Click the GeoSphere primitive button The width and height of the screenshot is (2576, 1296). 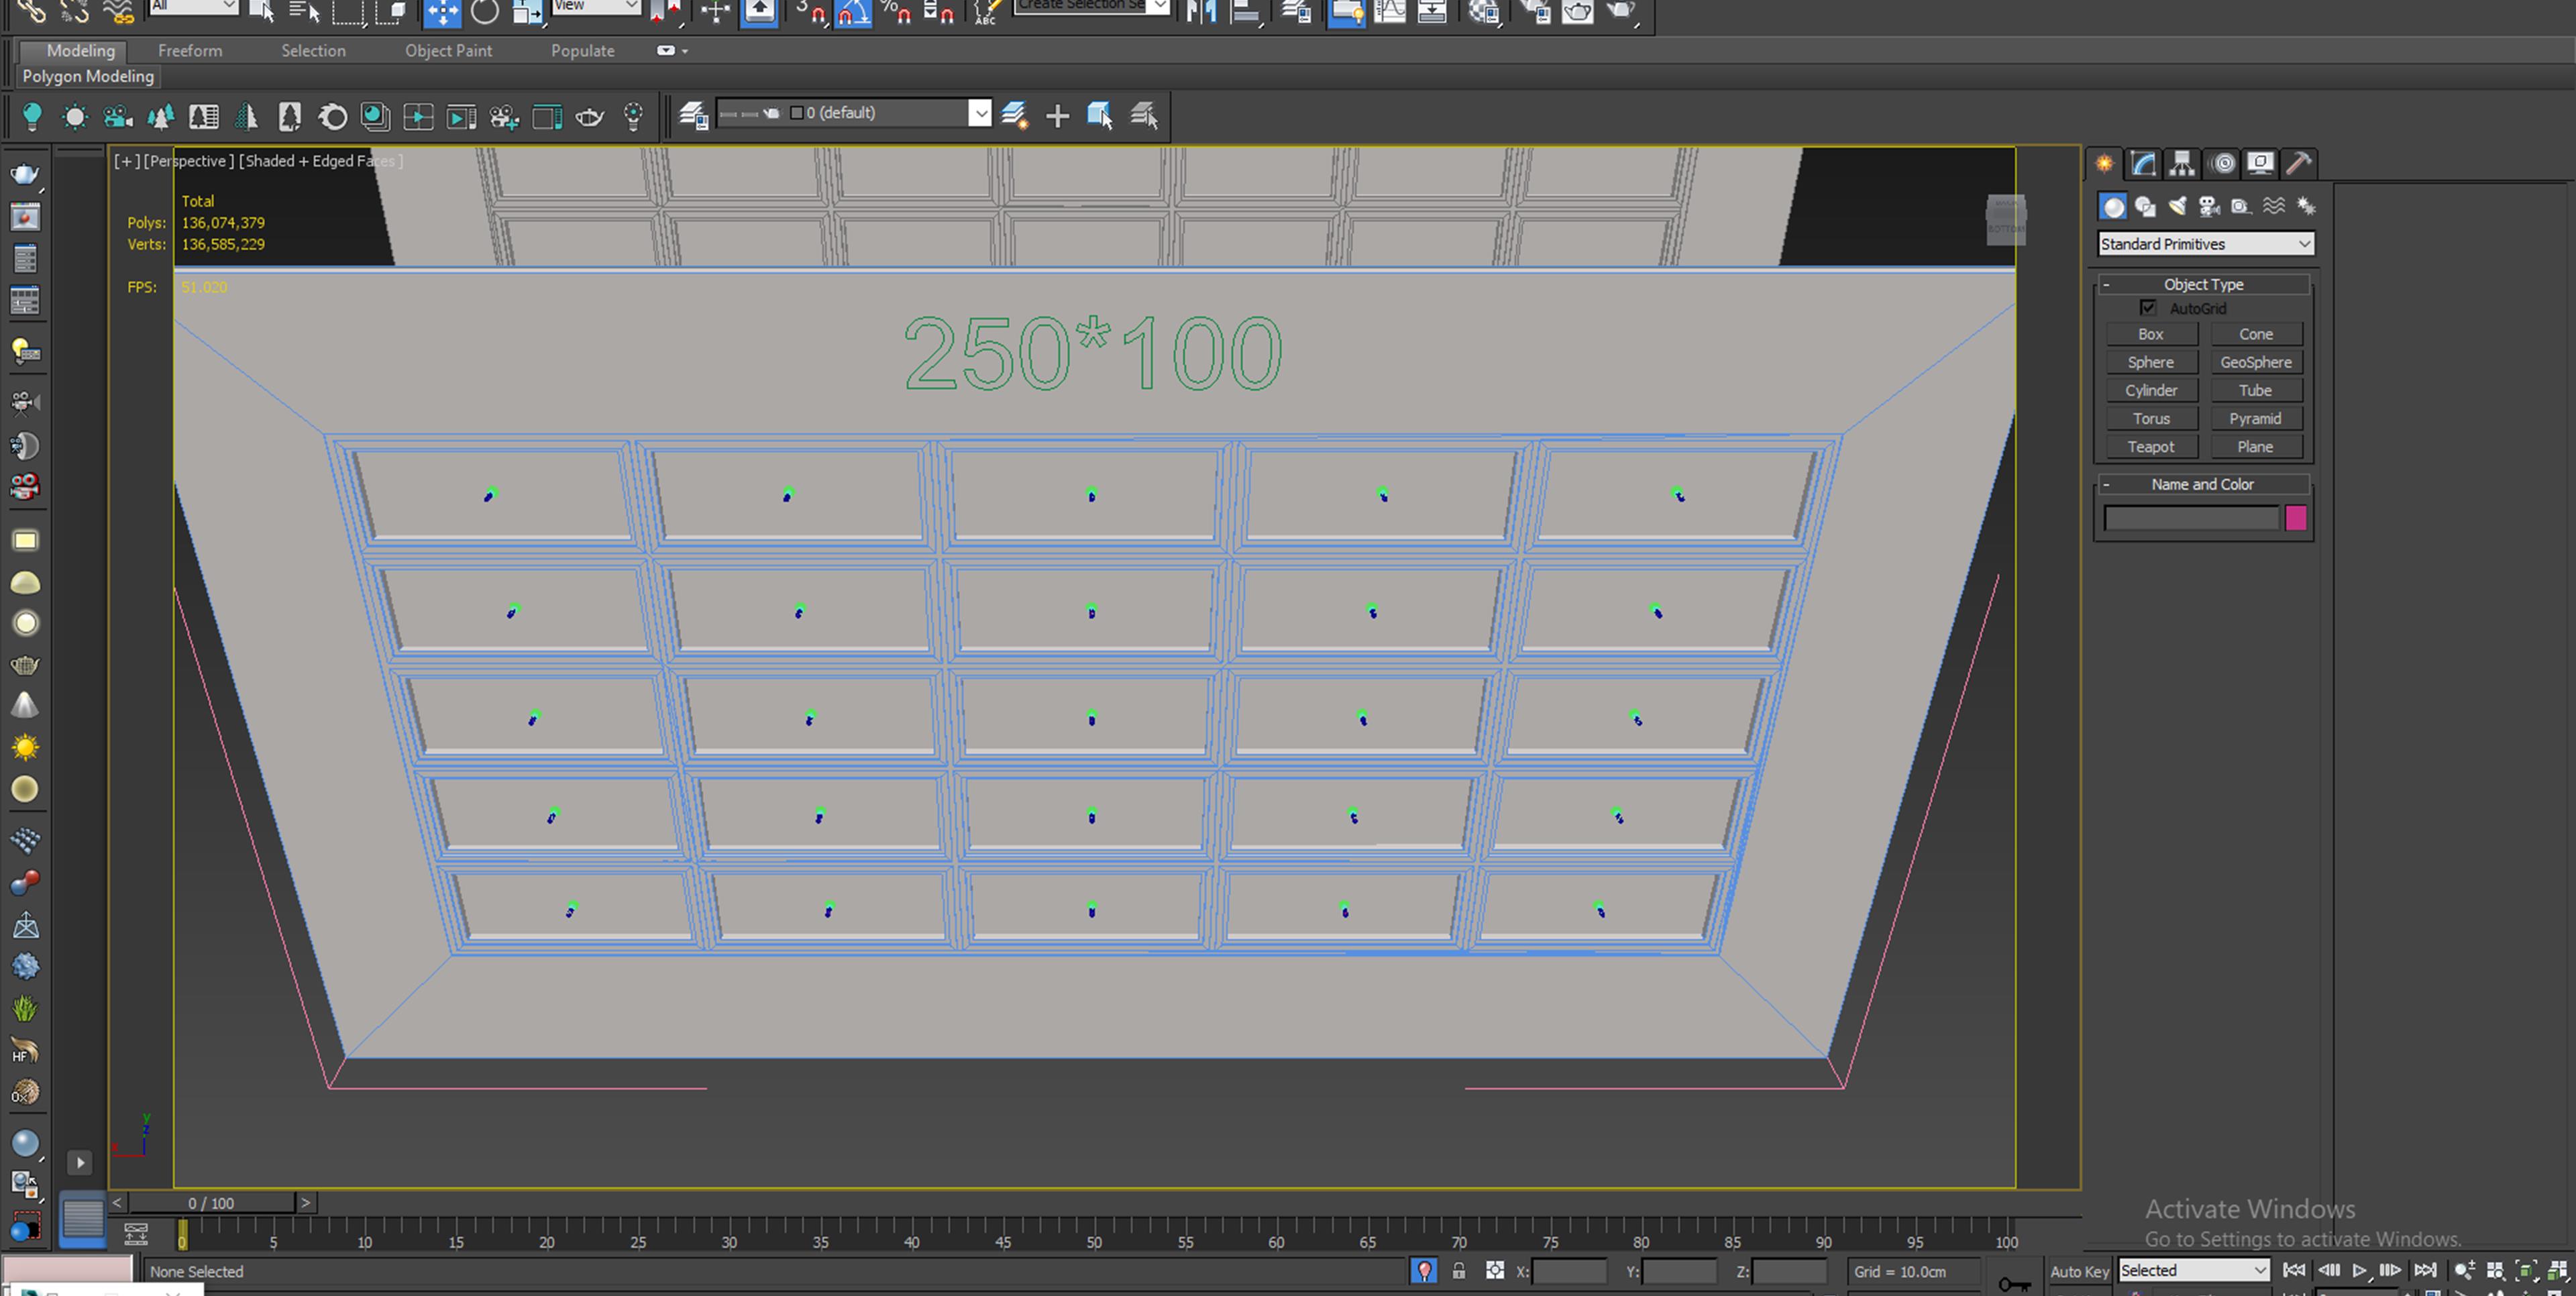point(2255,362)
